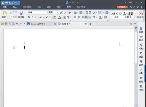Viewport: 146px width, 107px height.
Task: Click the Copy button in clipboard group
Action: 13,17
